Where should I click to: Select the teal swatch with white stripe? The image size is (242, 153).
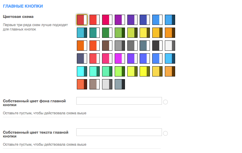pyautogui.click(x=95, y=33)
